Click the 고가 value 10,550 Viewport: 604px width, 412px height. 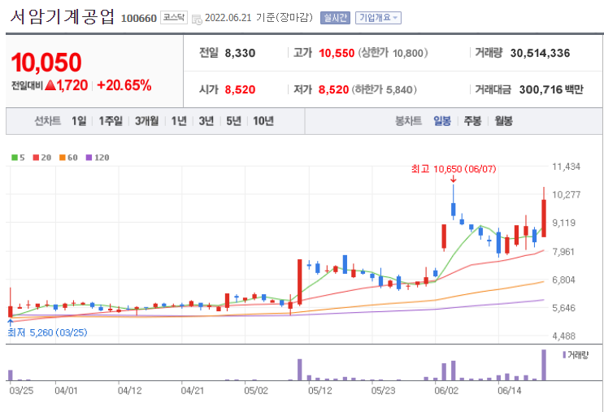[x=337, y=53]
